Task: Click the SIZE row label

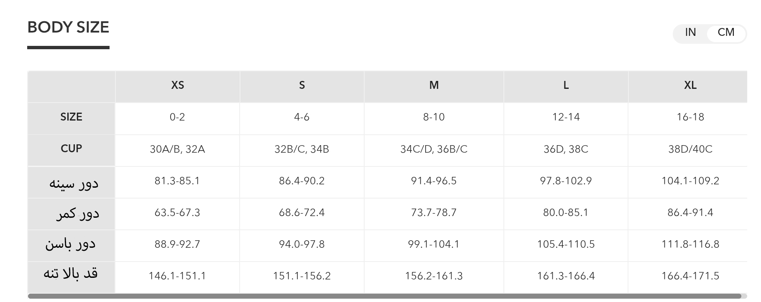Action: (71, 117)
